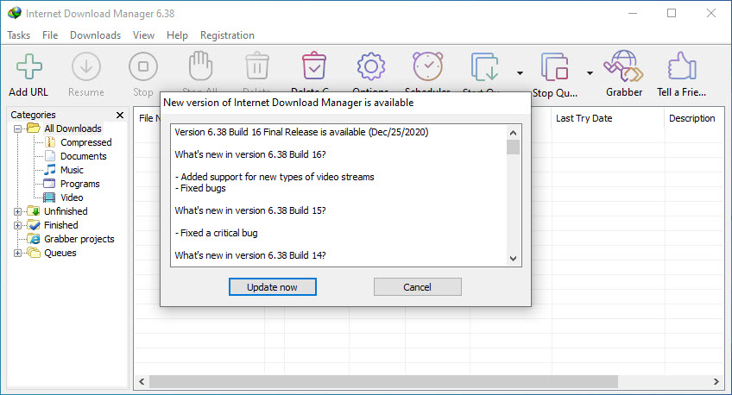Open the Downloads menu
The width and height of the screenshot is (732, 395).
pyautogui.click(x=95, y=35)
